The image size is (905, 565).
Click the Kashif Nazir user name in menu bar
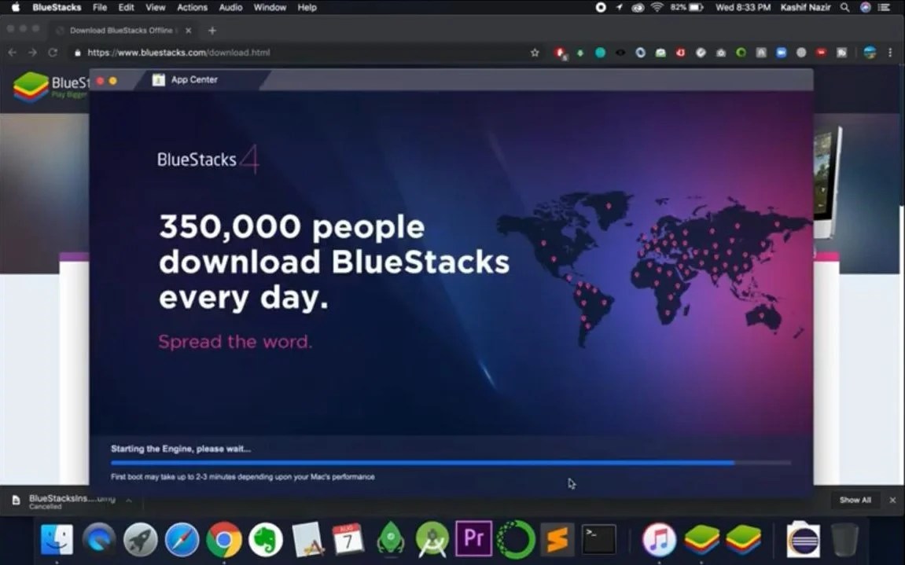pos(805,8)
